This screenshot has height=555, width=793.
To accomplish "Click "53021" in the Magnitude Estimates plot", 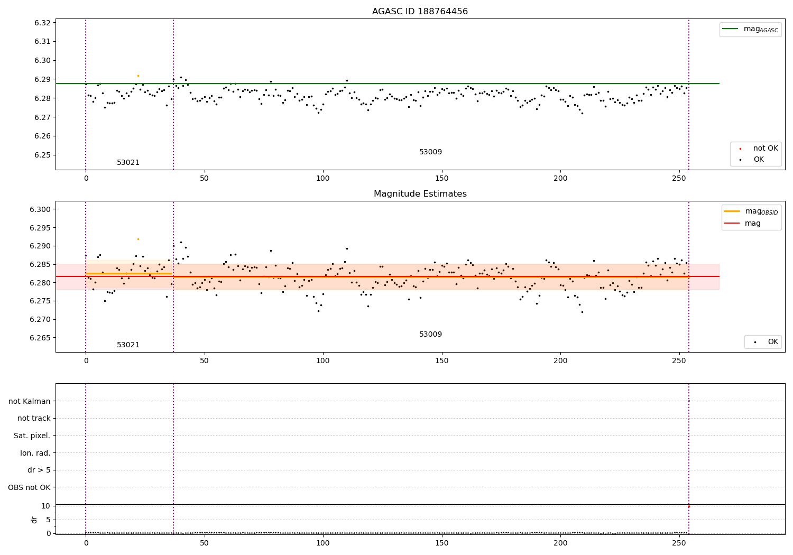I will [x=128, y=345].
